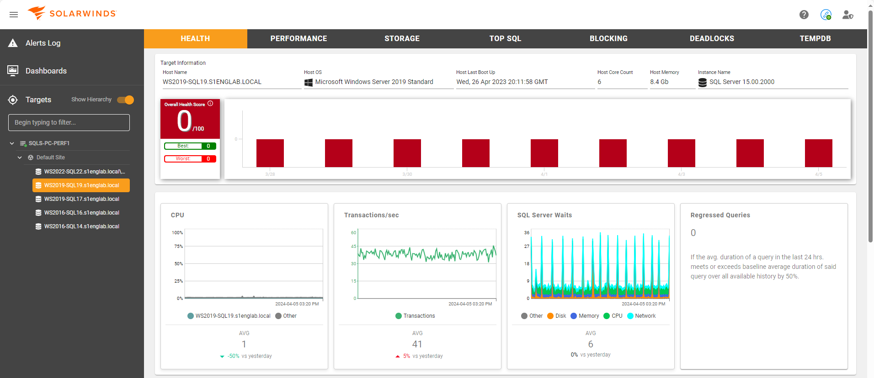Click the circular status icon beside help

point(826,15)
